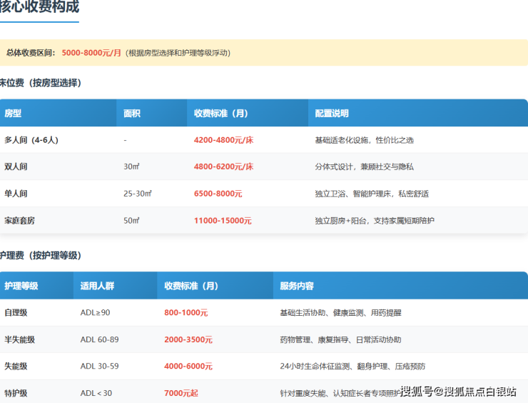Click the 护理费（按护理等级）subheading

tap(41, 255)
